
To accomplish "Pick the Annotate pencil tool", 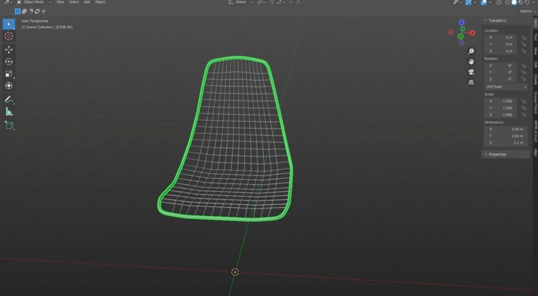I will (x=9, y=99).
